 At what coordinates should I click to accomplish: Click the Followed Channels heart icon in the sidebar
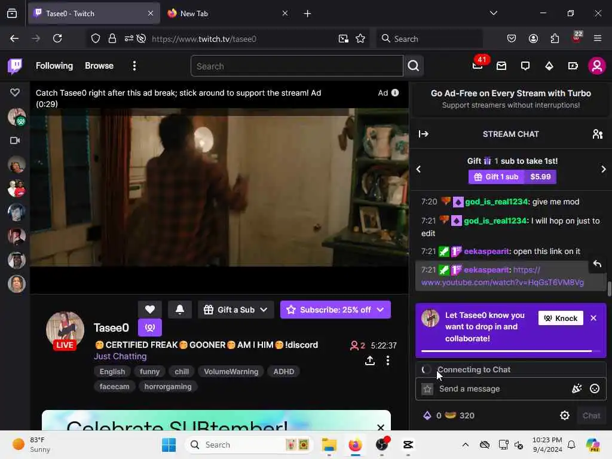(15, 93)
